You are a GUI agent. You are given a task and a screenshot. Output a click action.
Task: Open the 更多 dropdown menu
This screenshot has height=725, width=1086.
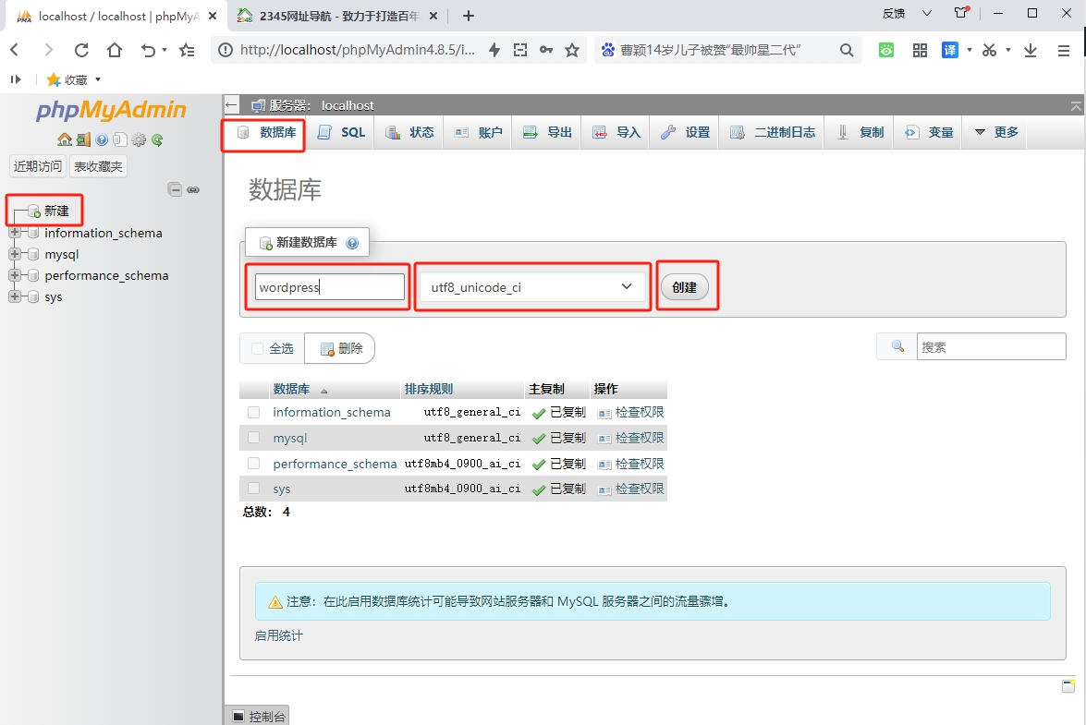point(996,132)
